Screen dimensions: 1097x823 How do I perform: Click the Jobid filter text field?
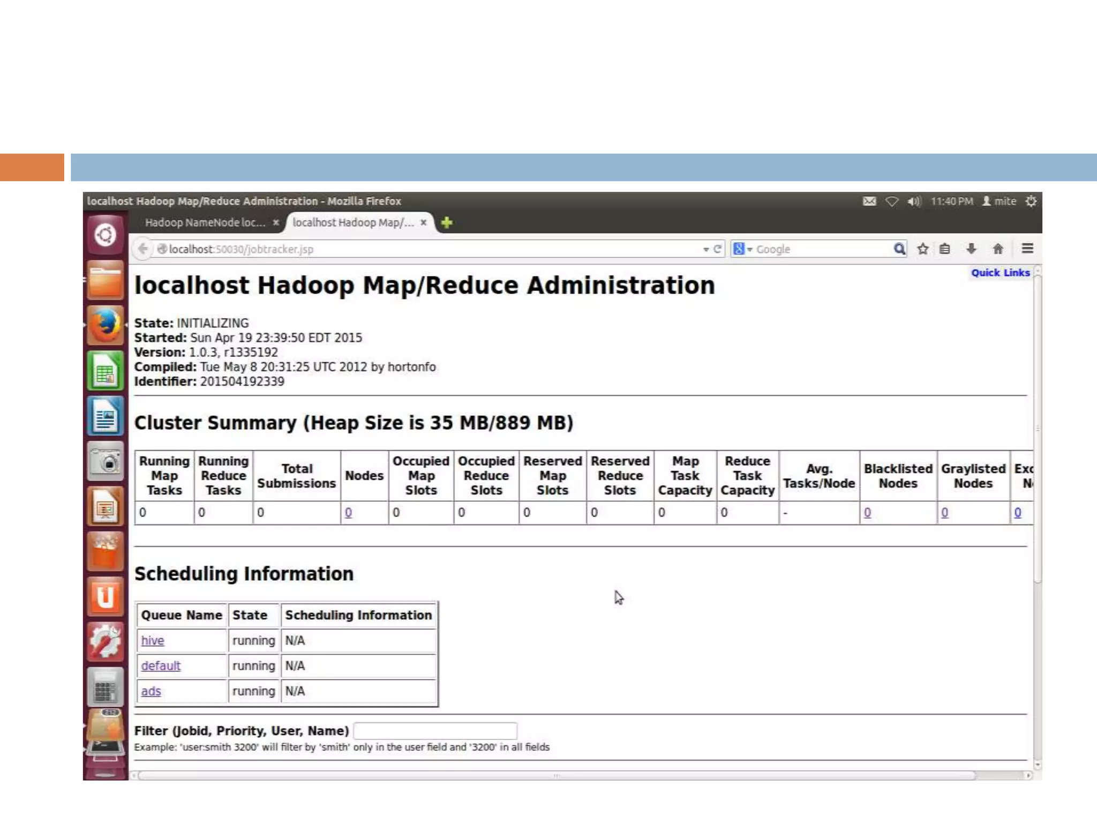pyautogui.click(x=435, y=731)
